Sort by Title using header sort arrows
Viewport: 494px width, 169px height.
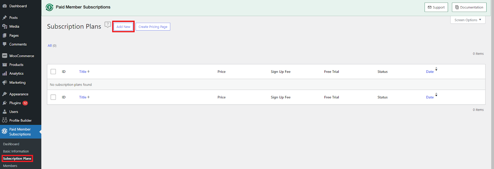point(88,72)
